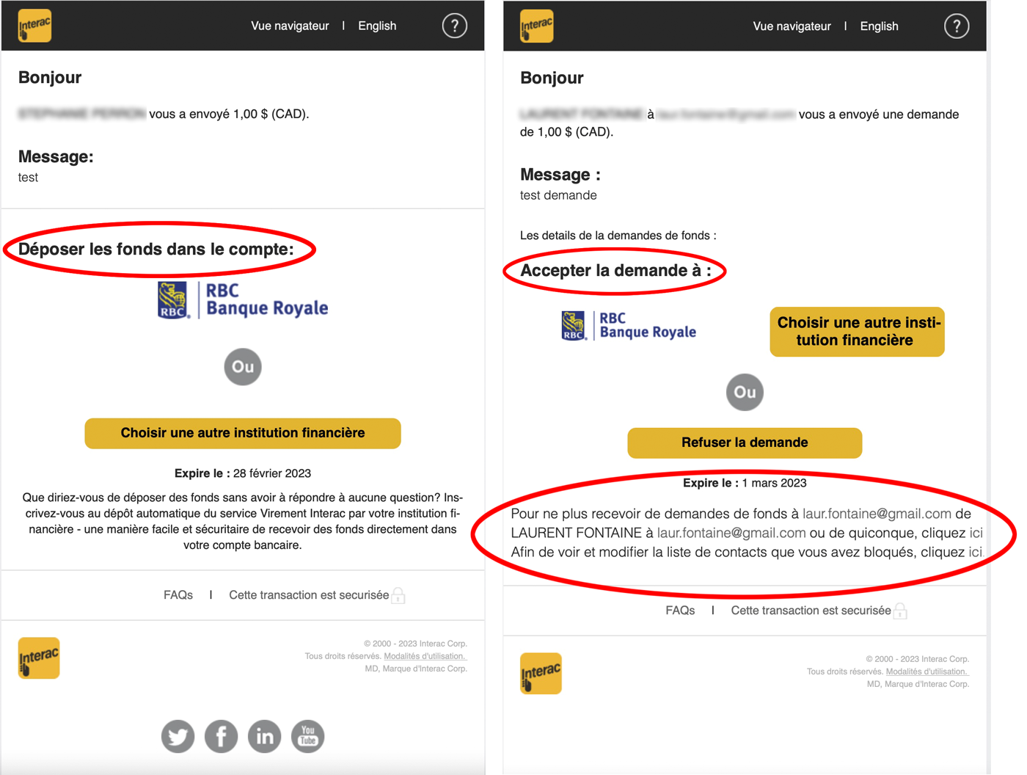Click the padlock icon next to transaction securisée
This screenshot has height=775, width=1027.
[x=398, y=595]
